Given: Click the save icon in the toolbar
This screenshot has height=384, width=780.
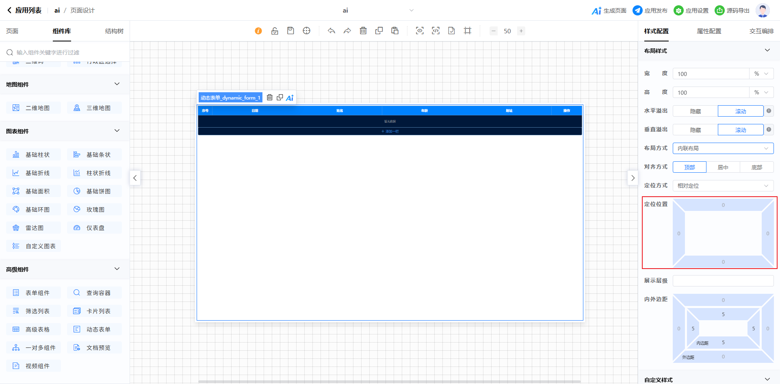Looking at the screenshot, I should point(290,31).
